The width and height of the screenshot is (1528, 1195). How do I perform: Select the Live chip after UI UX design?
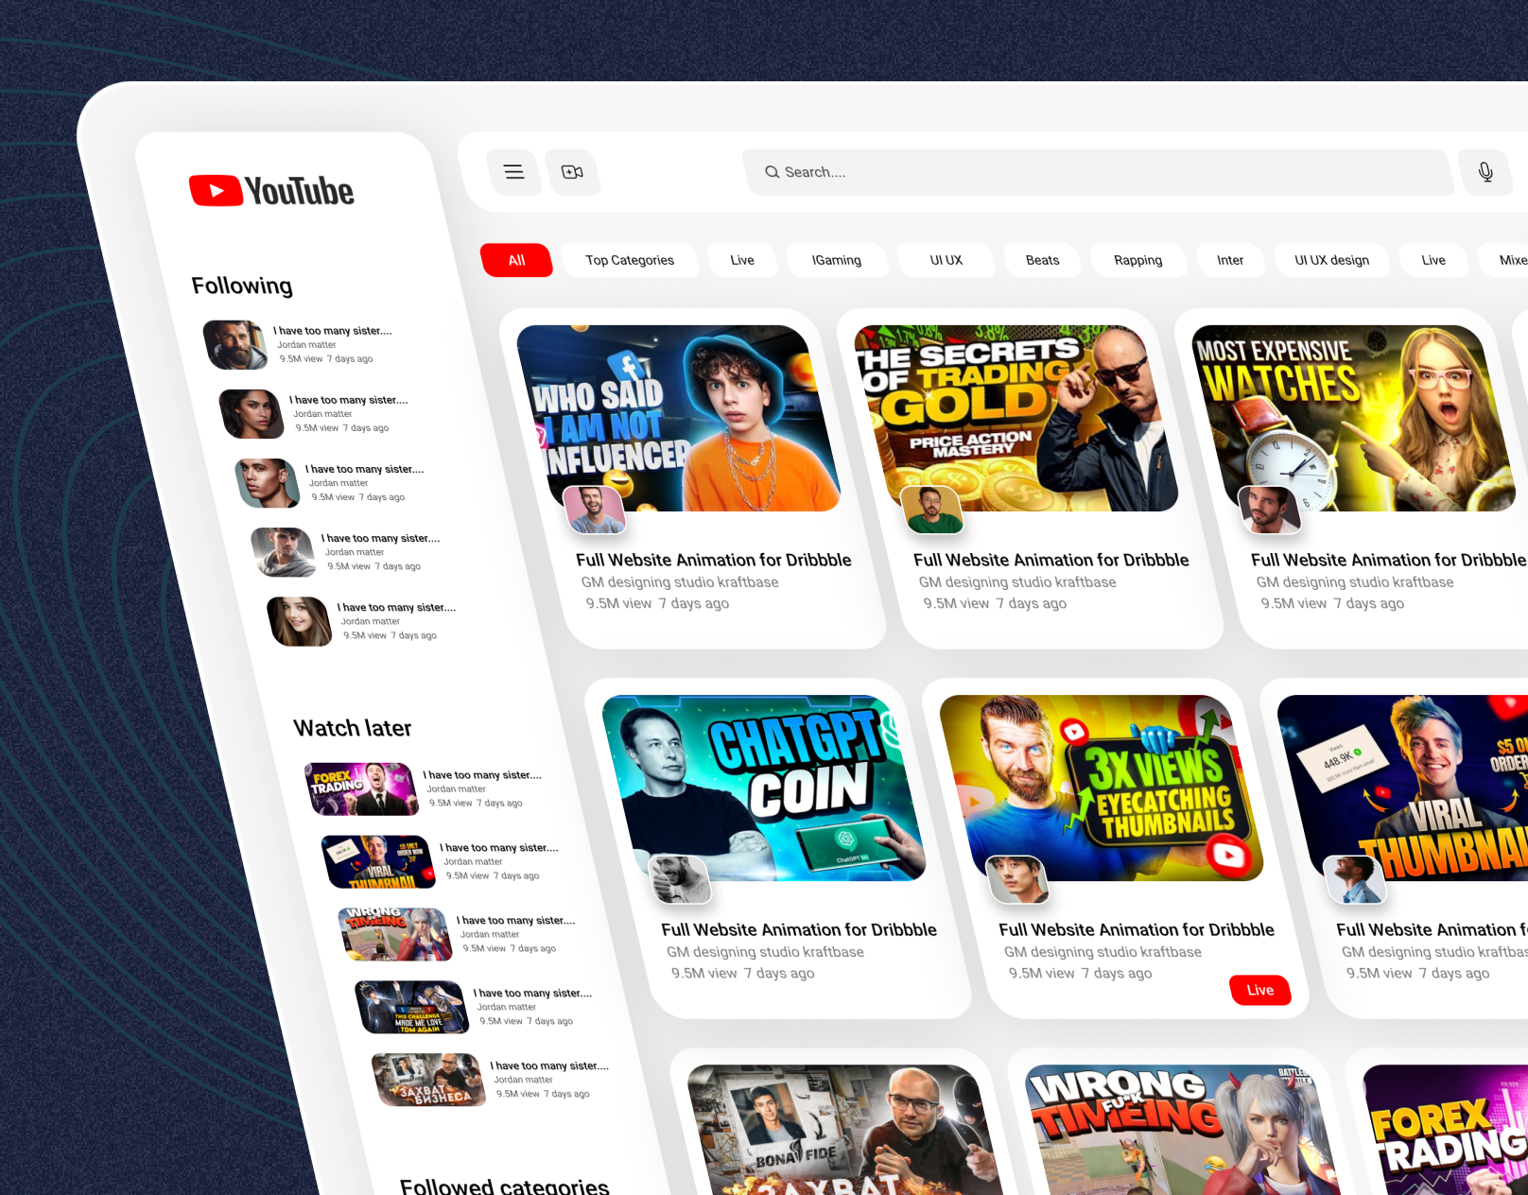1433,260
